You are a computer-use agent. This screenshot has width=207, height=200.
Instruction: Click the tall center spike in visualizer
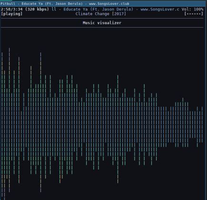[118, 129]
